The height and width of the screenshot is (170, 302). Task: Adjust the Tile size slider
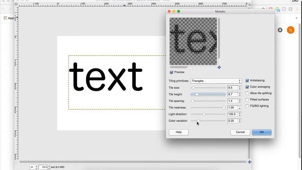tap(208, 88)
